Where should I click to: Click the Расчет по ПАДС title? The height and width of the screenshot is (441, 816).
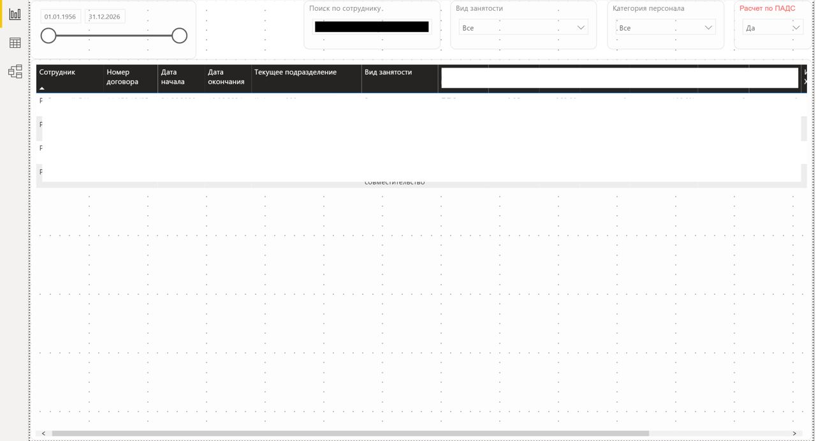click(x=768, y=8)
